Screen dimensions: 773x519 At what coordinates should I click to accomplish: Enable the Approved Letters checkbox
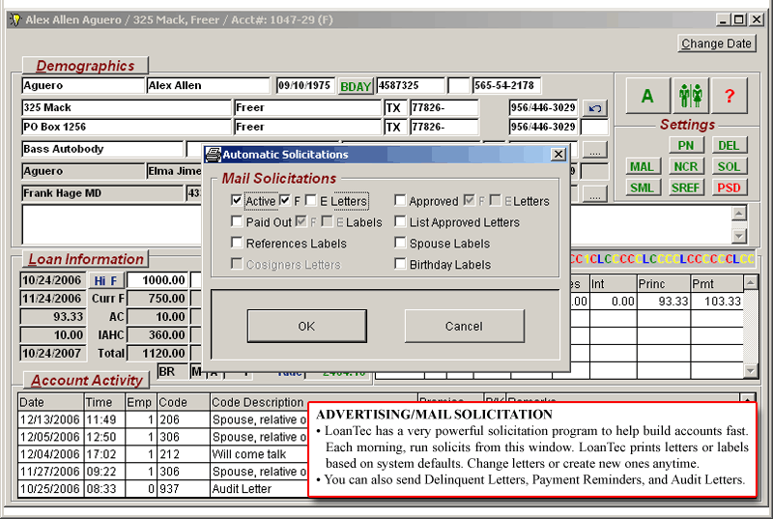pos(400,200)
